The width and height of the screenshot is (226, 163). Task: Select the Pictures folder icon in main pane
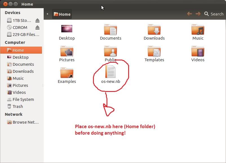tap(67, 51)
